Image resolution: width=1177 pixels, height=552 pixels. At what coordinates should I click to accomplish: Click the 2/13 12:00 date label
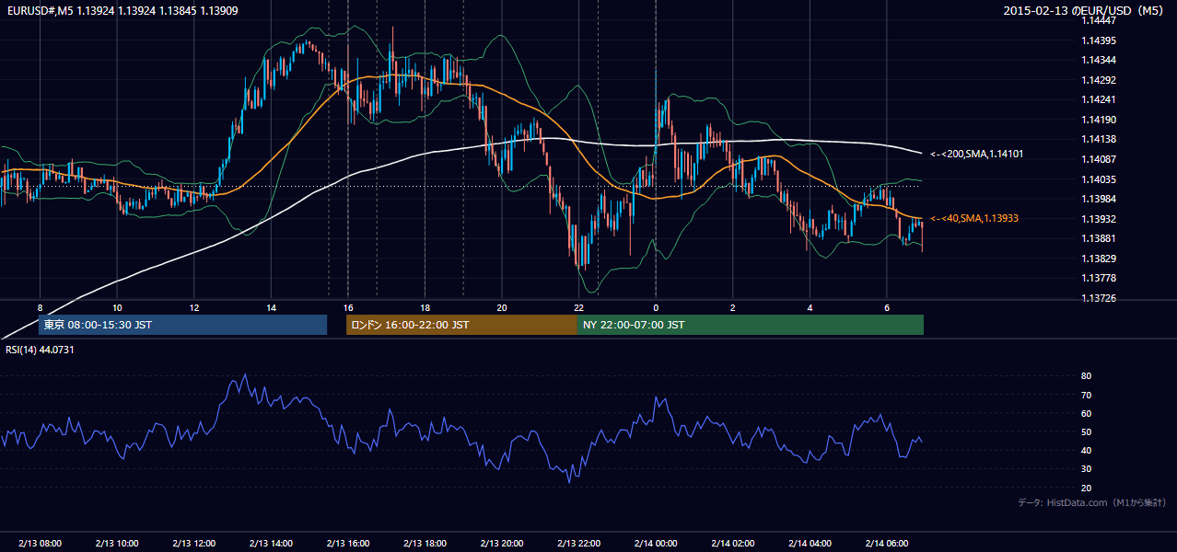(193, 544)
